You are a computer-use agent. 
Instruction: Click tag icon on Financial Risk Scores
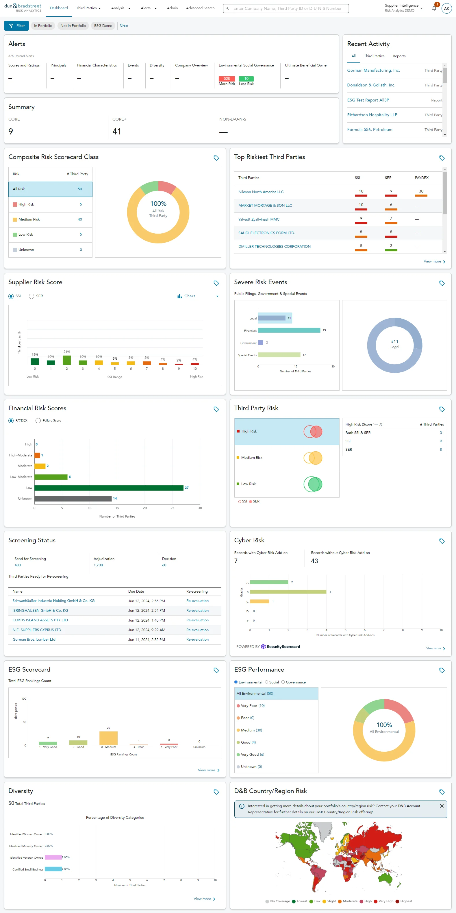[216, 409]
